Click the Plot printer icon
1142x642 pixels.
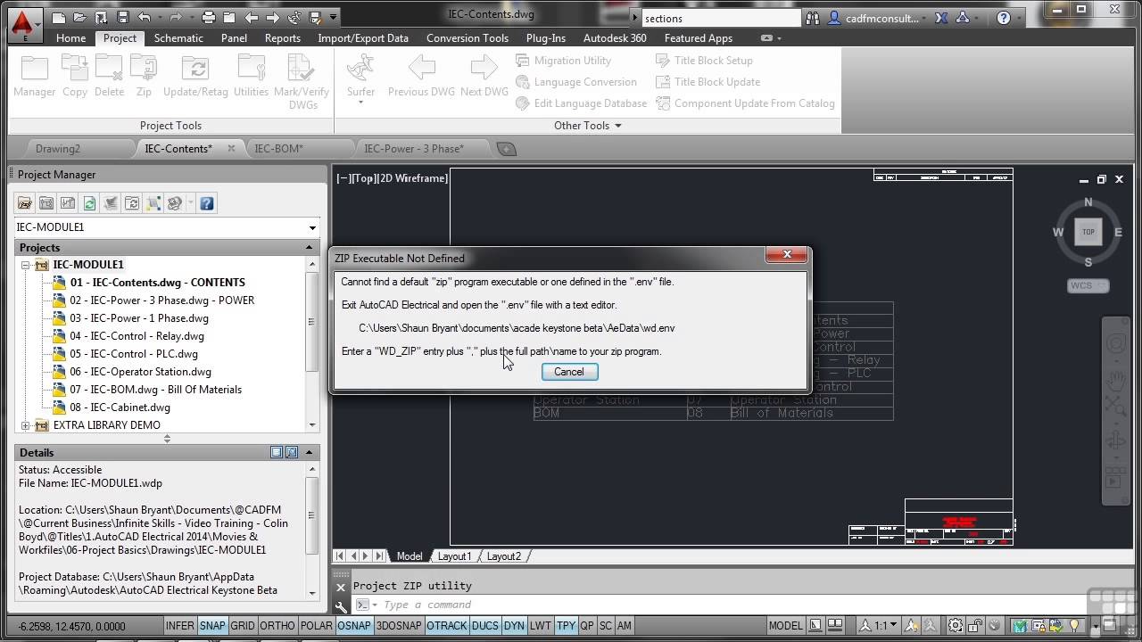click(x=209, y=17)
